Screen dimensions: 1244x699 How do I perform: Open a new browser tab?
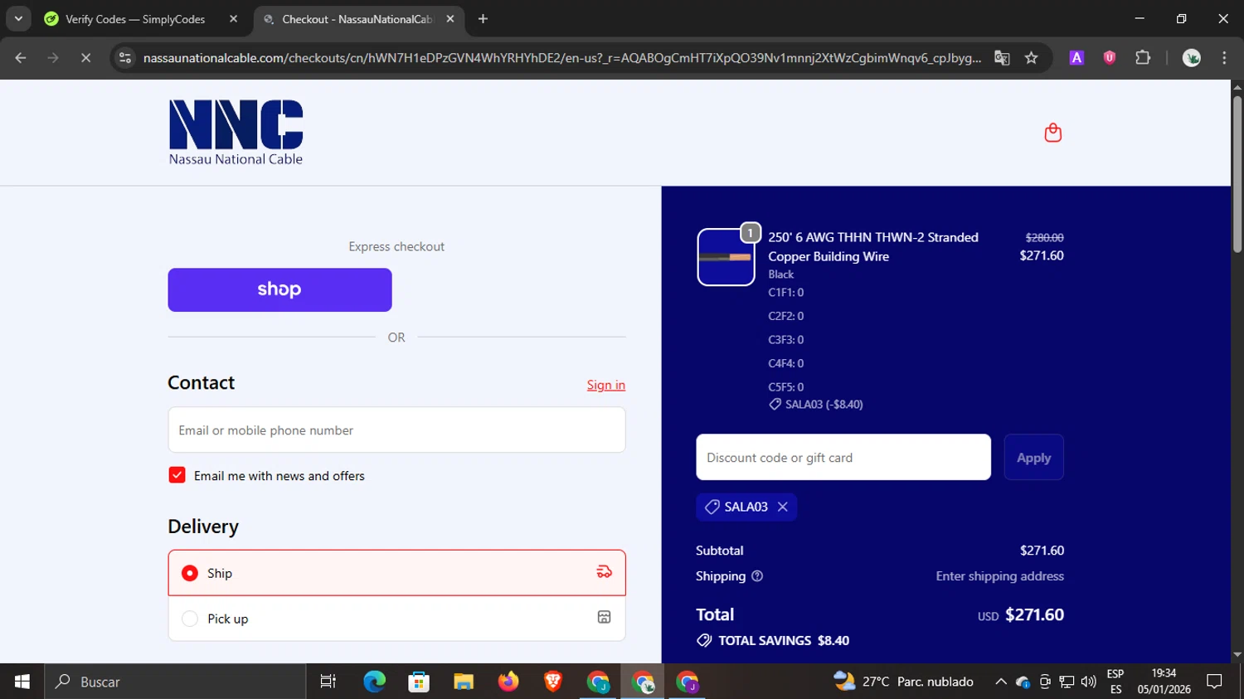483,19
